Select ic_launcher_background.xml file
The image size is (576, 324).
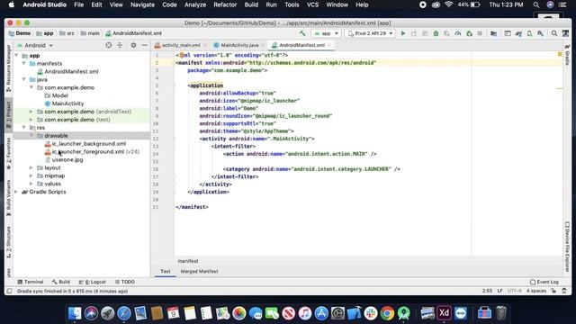89,144
